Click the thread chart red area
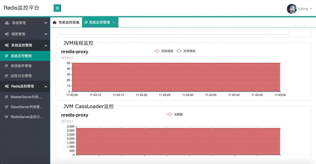The image size is (316, 164). click(x=176, y=77)
